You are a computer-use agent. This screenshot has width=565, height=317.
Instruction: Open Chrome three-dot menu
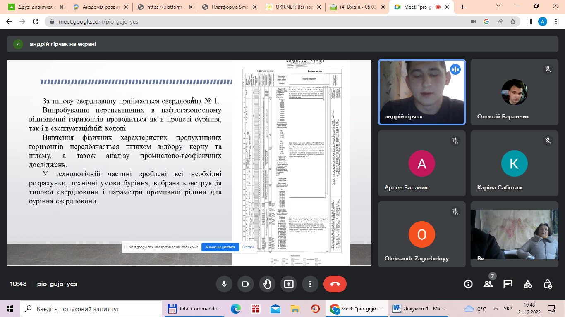556,21
